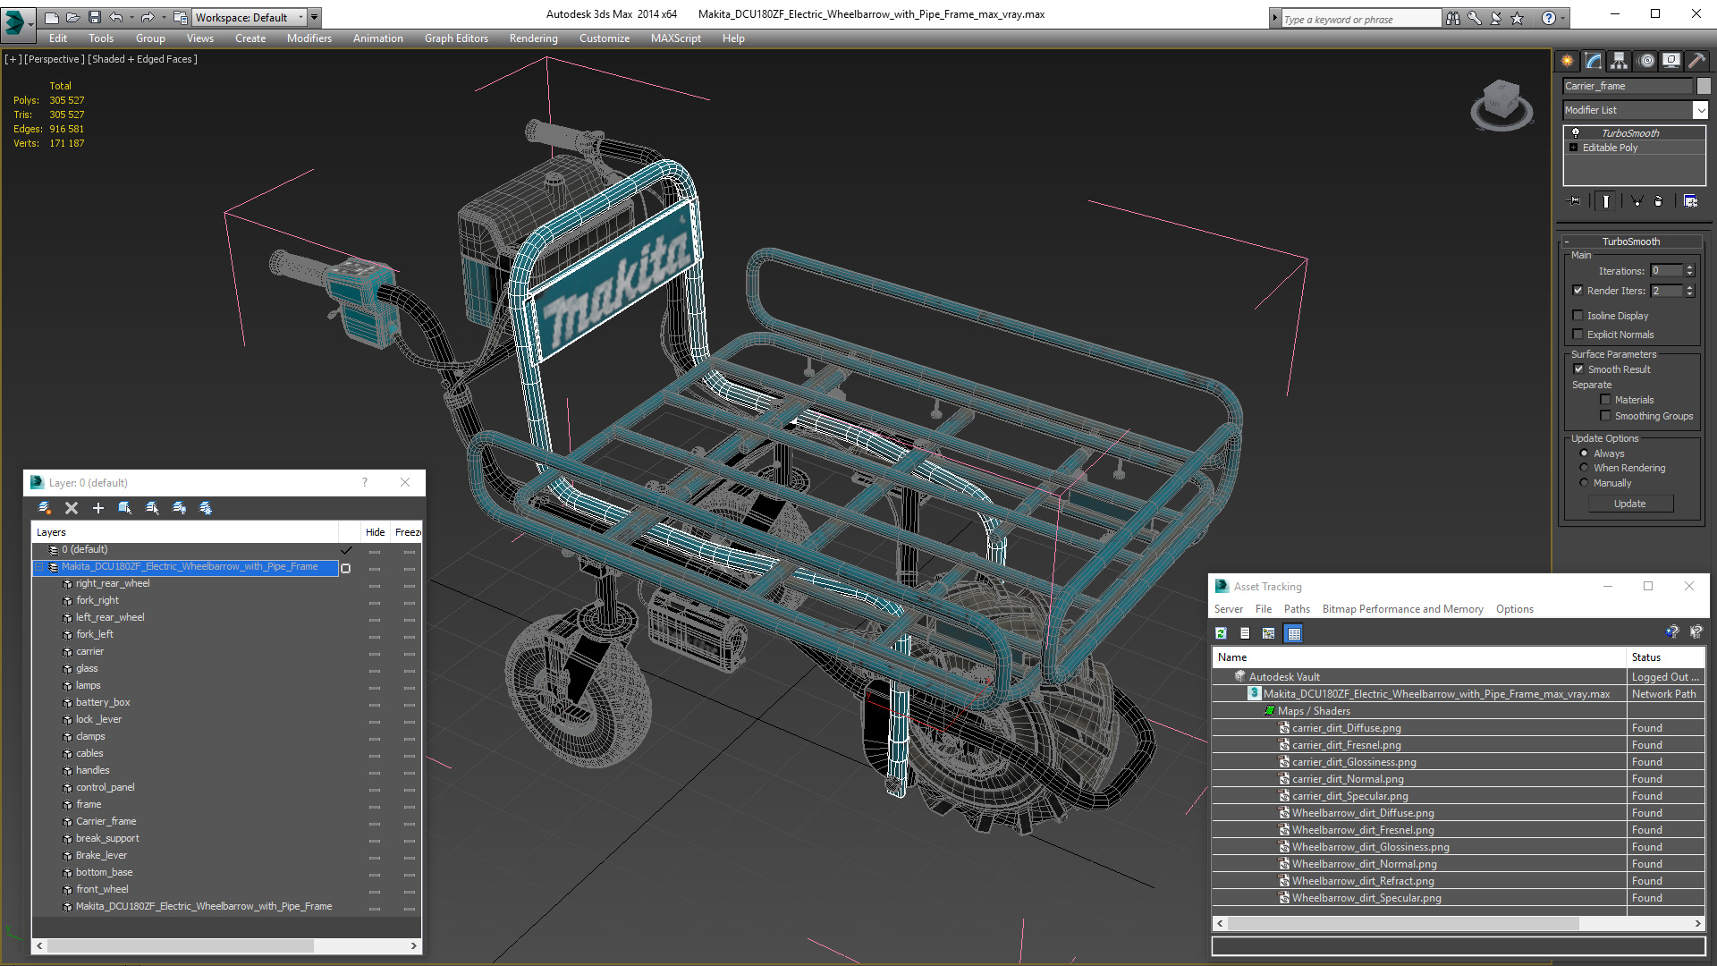Screen dimensions: 1717x966
Task: Click the Open File folder icon
Action: 73,17
